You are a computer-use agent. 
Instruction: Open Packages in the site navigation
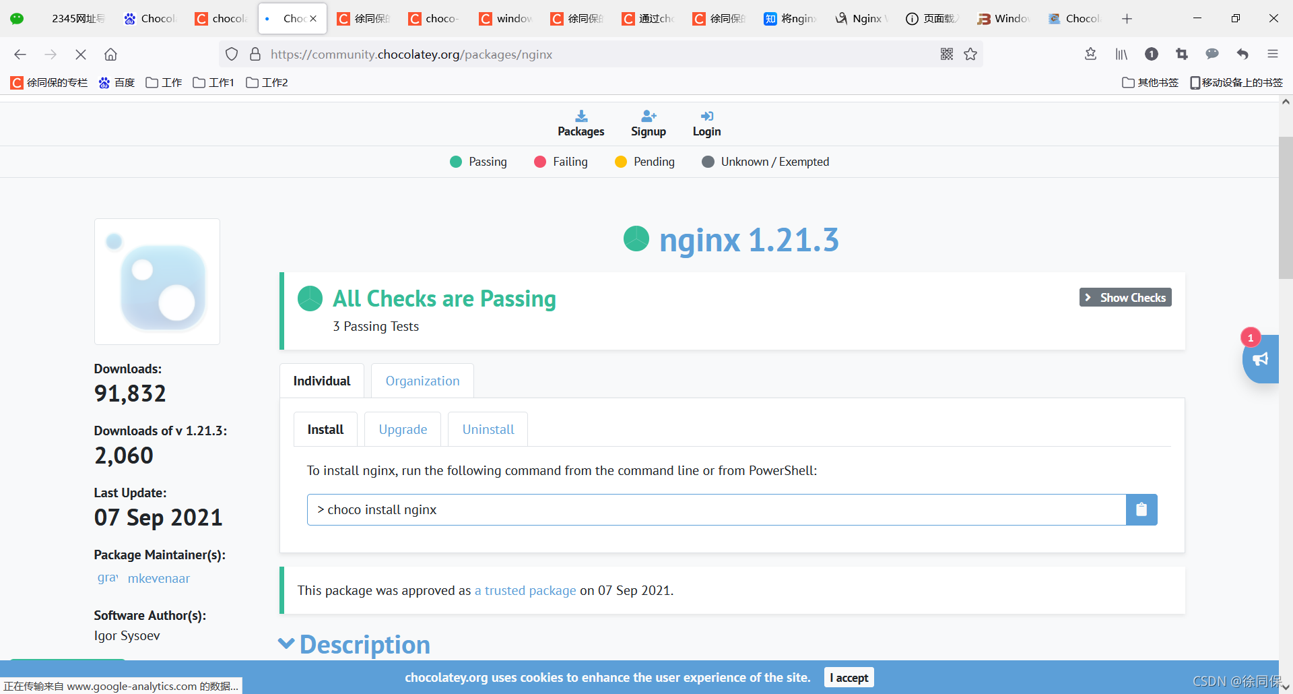click(x=581, y=124)
